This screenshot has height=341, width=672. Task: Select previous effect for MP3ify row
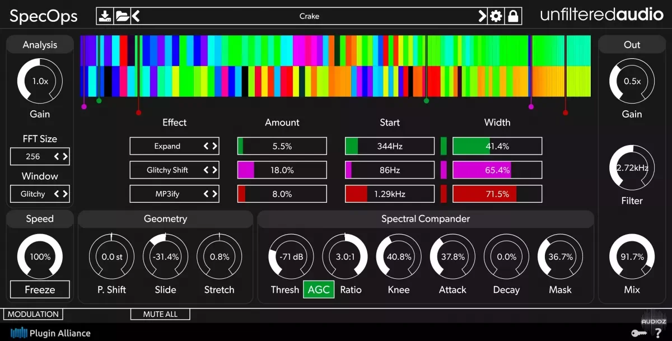click(206, 194)
